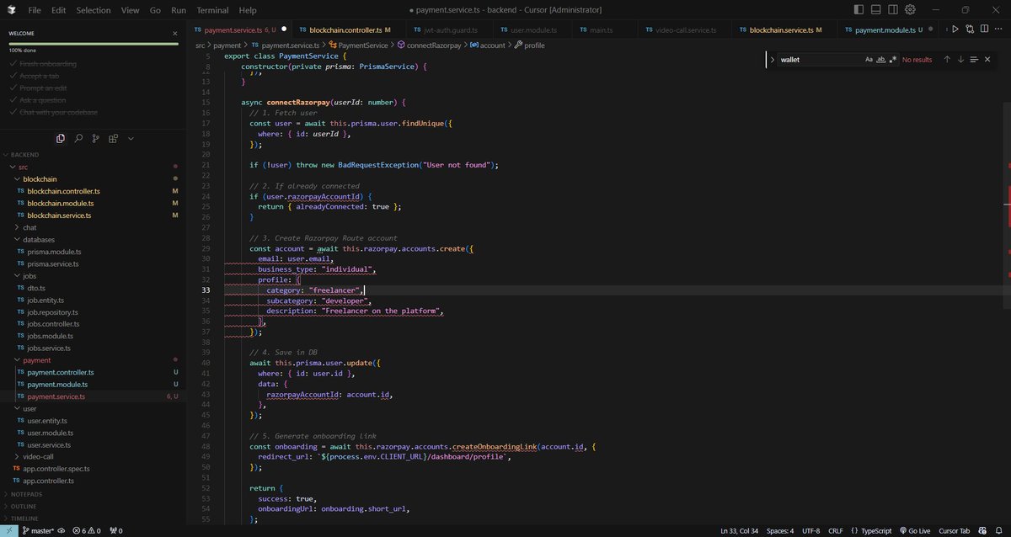Open the View menu
This screenshot has width=1011, height=537.
(x=130, y=10)
